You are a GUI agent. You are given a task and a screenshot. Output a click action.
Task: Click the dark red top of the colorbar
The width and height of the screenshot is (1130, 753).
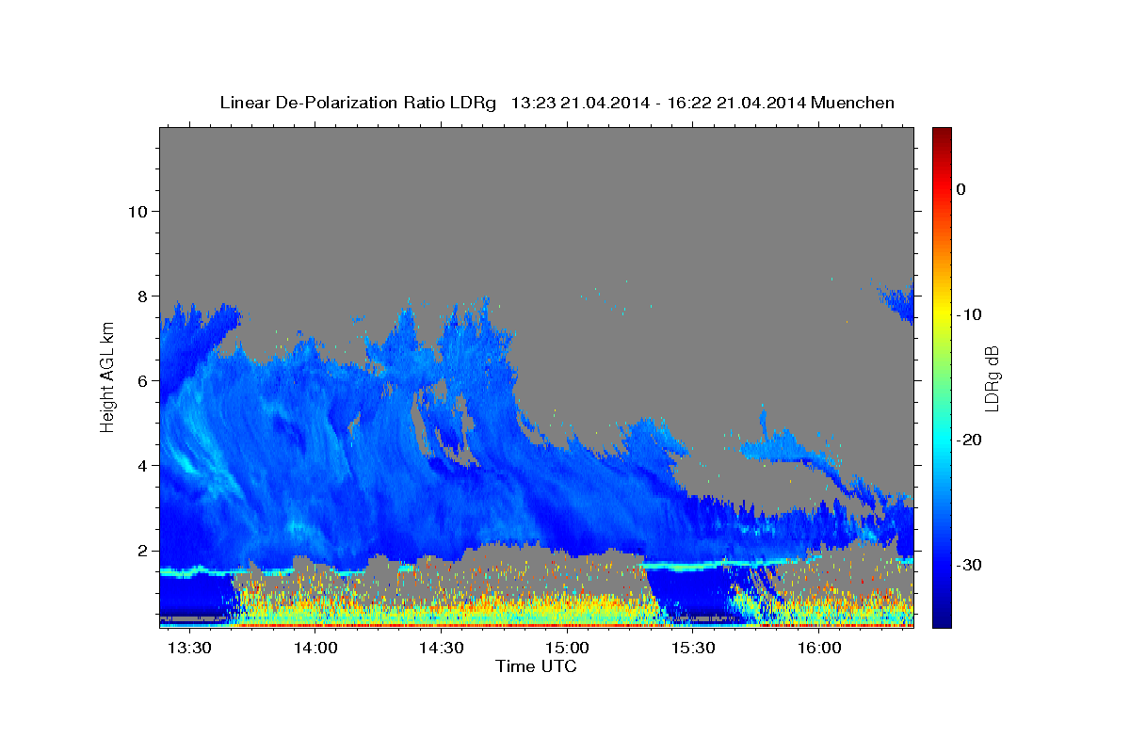coord(941,134)
